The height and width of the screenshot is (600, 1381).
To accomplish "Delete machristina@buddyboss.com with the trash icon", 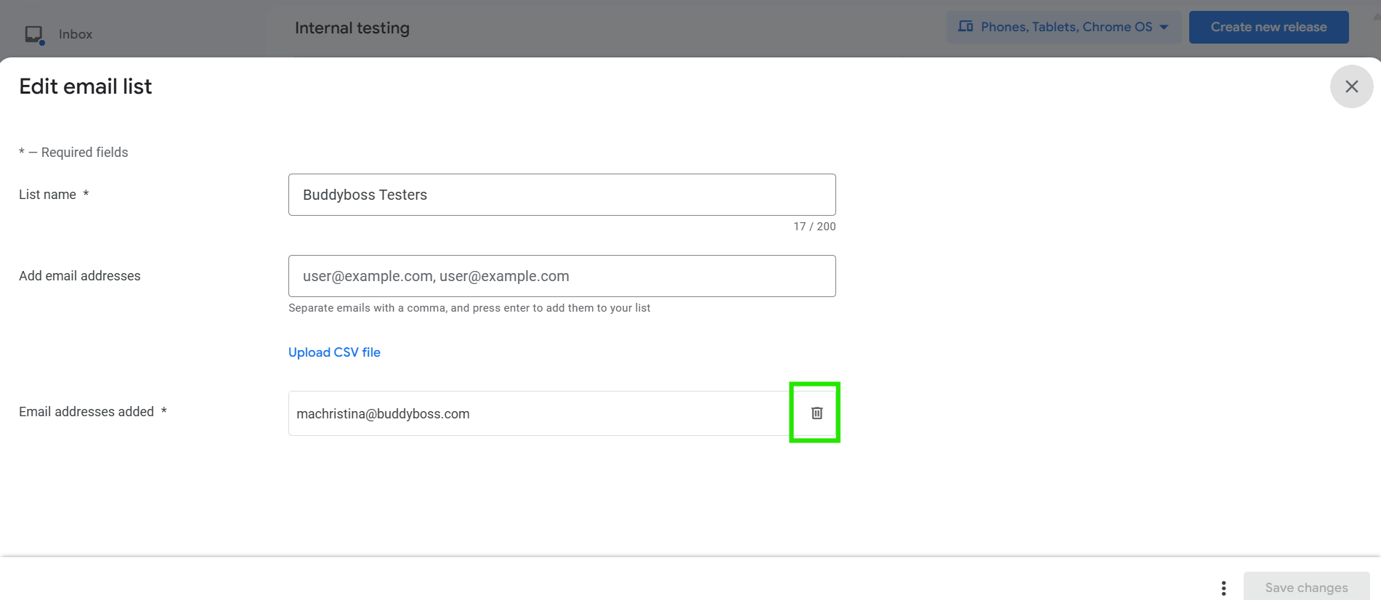I will [817, 413].
